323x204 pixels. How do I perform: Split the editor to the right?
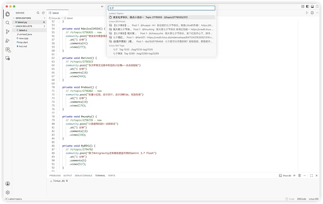[312, 13]
